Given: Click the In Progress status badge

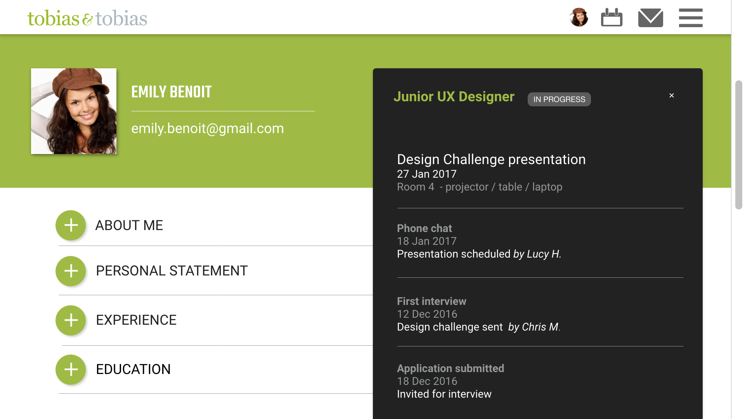Looking at the screenshot, I should point(559,99).
